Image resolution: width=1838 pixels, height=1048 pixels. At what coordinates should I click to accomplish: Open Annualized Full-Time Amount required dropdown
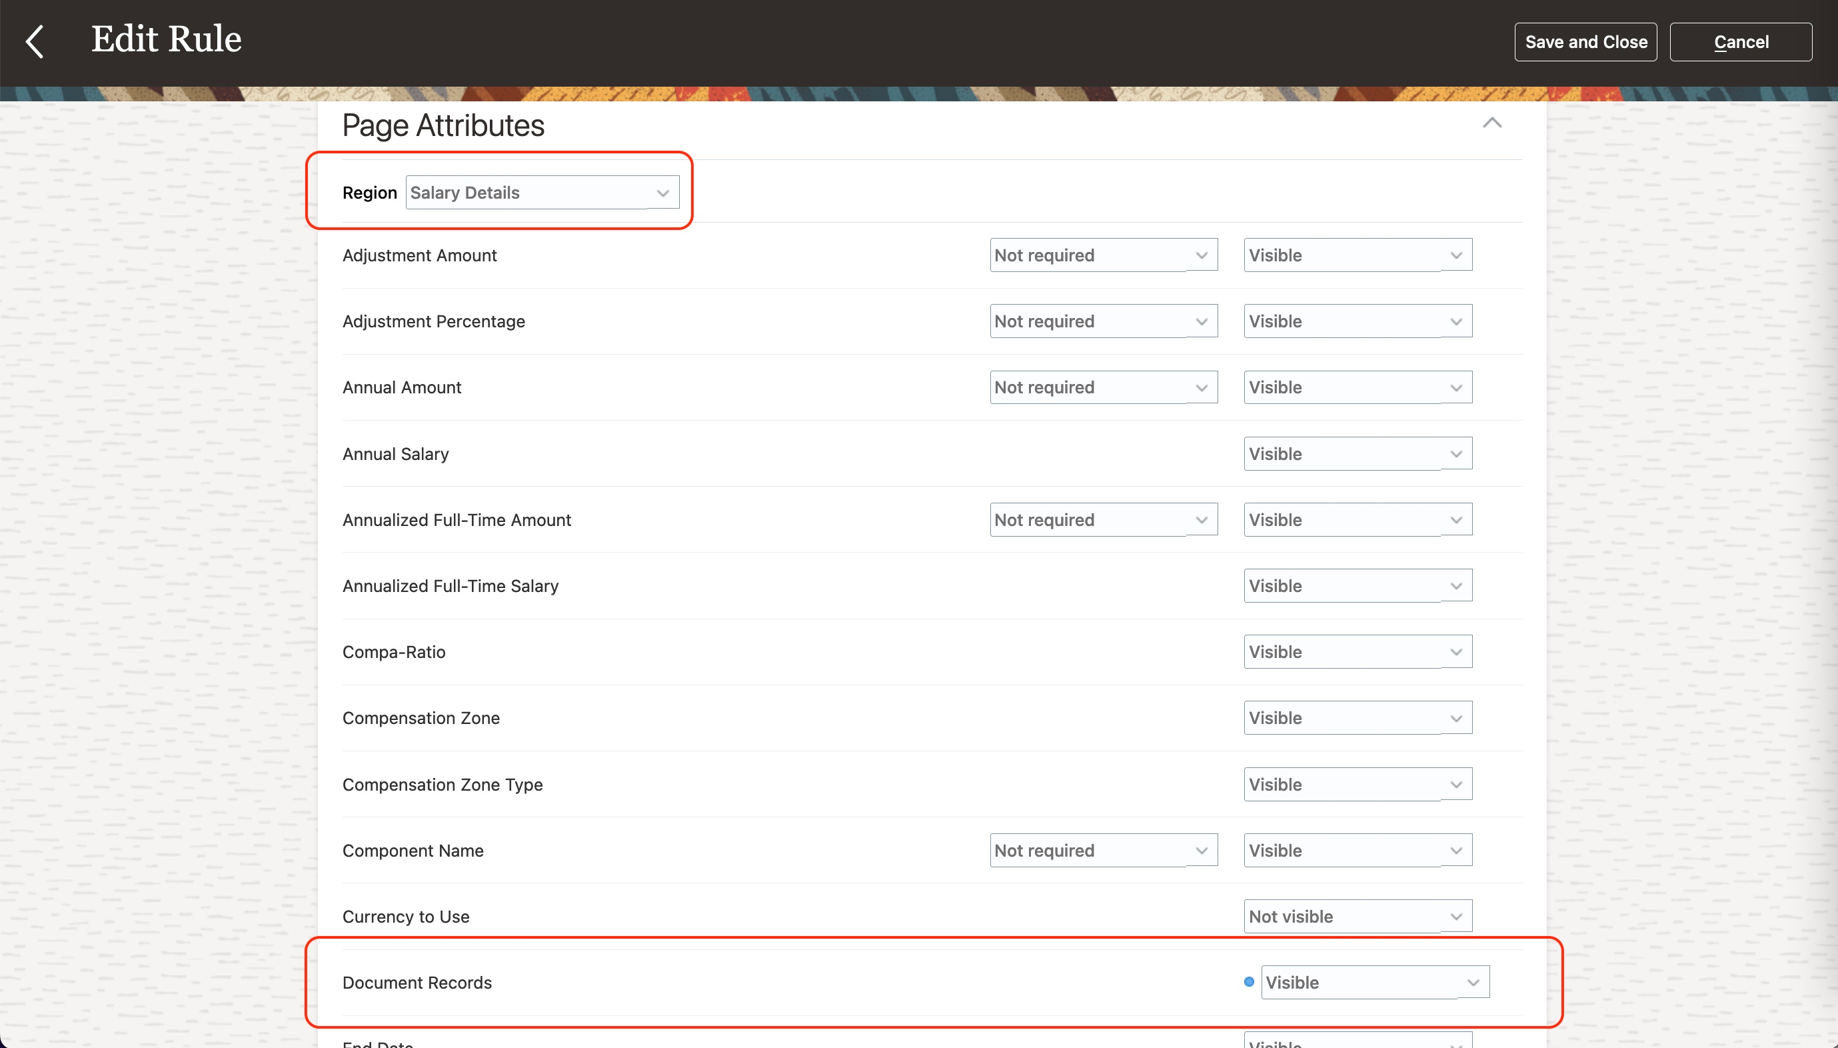(x=1103, y=521)
